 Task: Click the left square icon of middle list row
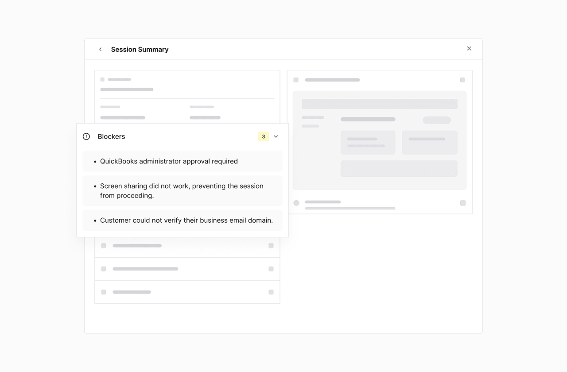104,269
